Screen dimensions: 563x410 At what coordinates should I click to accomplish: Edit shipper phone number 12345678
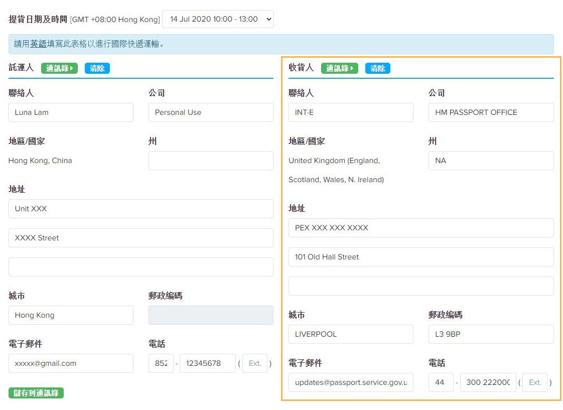[207, 363]
